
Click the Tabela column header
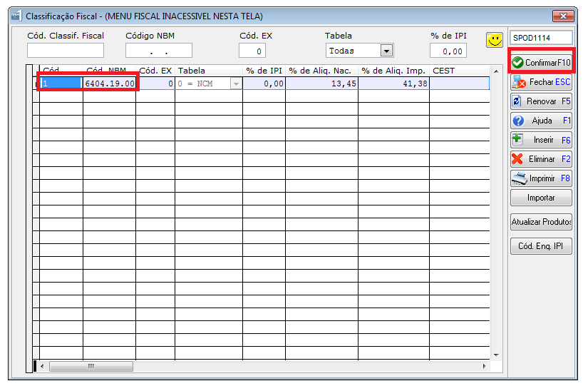pos(209,71)
